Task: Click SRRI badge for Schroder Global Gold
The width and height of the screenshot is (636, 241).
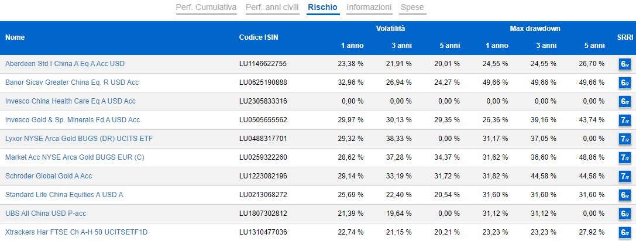Action: pos(624,177)
